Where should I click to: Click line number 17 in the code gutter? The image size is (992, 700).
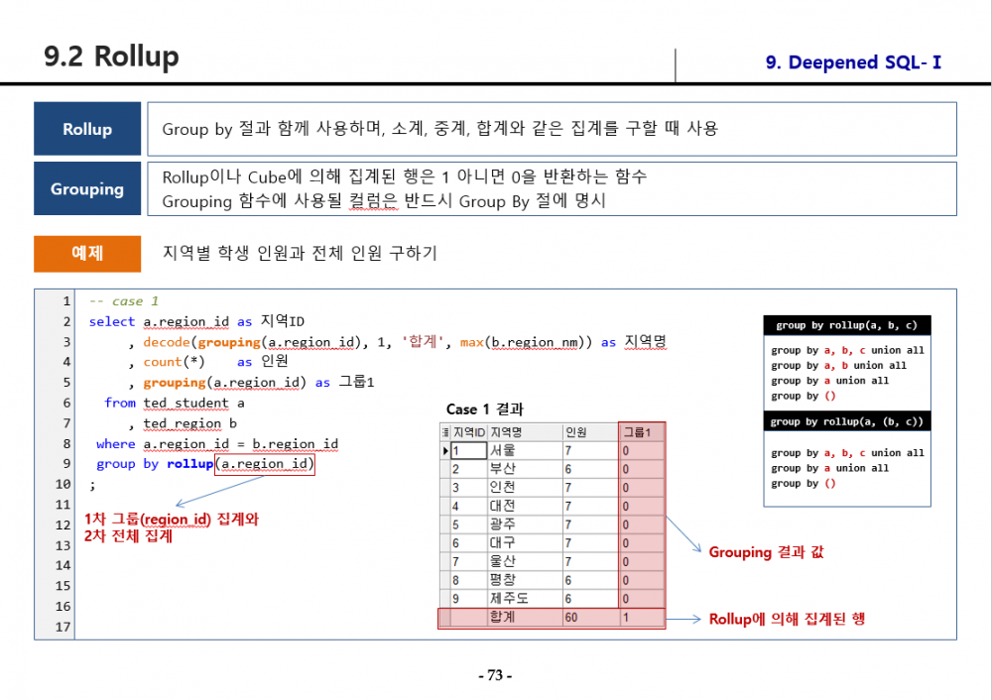[x=62, y=627]
